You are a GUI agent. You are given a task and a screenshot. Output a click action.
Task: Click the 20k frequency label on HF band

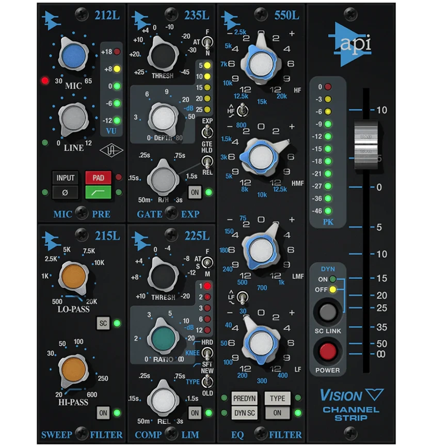pyautogui.click(x=282, y=96)
